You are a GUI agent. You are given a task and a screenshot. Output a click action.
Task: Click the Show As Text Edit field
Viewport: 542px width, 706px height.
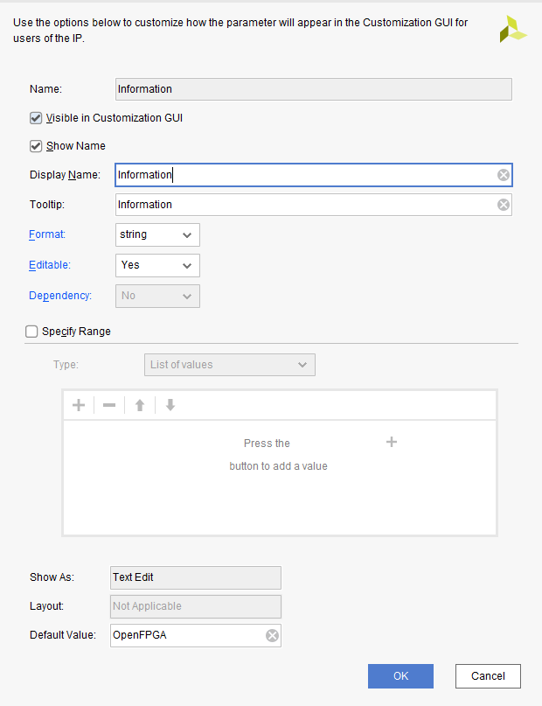coord(196,577)
